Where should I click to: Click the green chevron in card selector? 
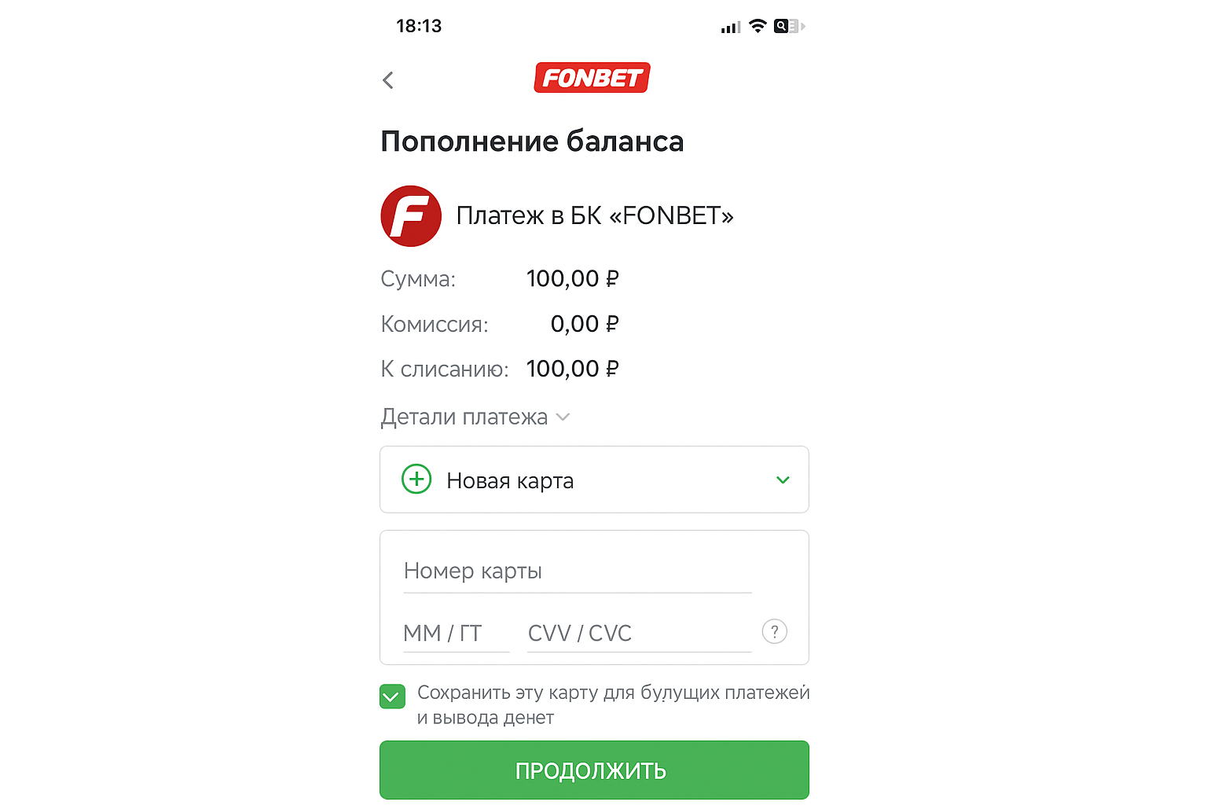click(783, 480)
